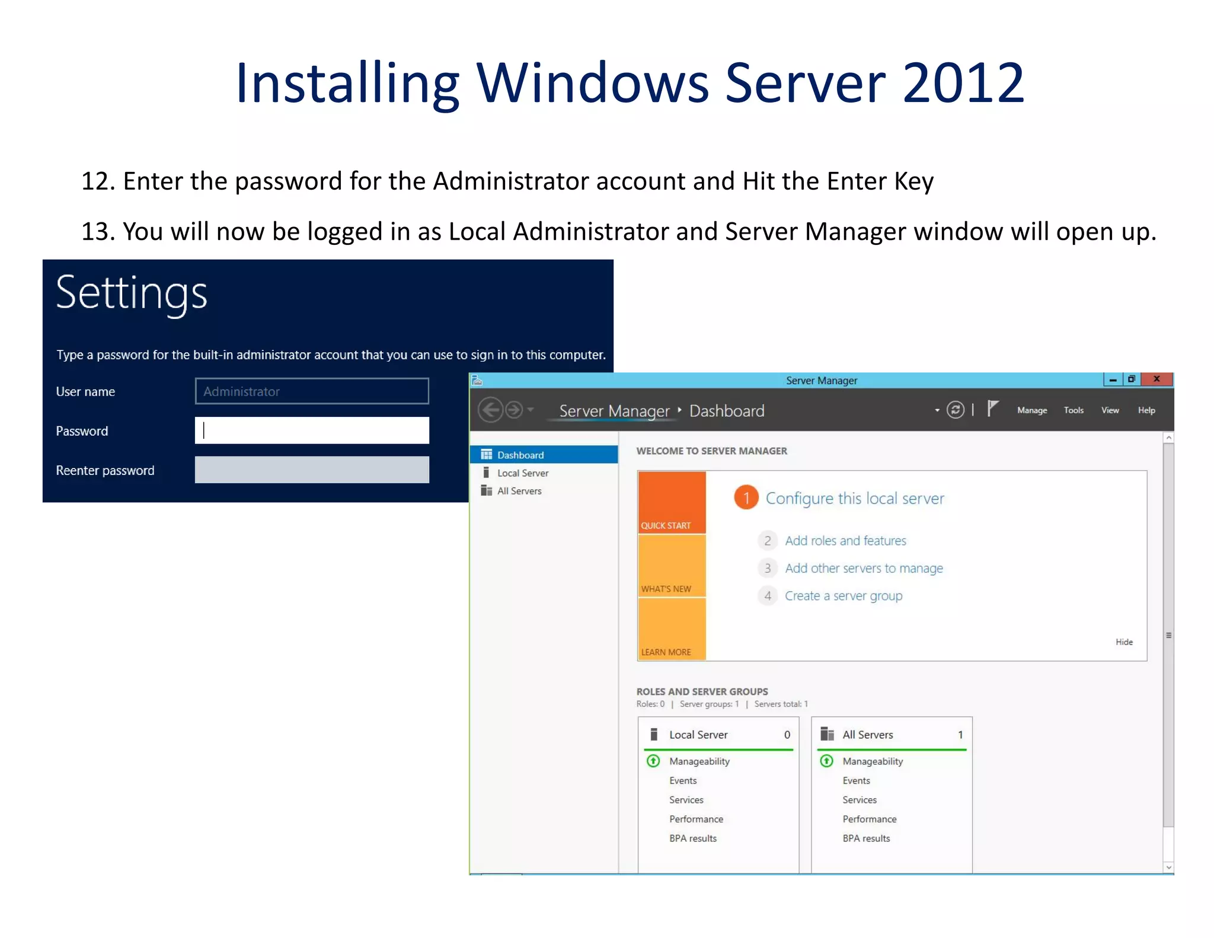Open the navigation history dropdown beside the Forward arrow

531,409
